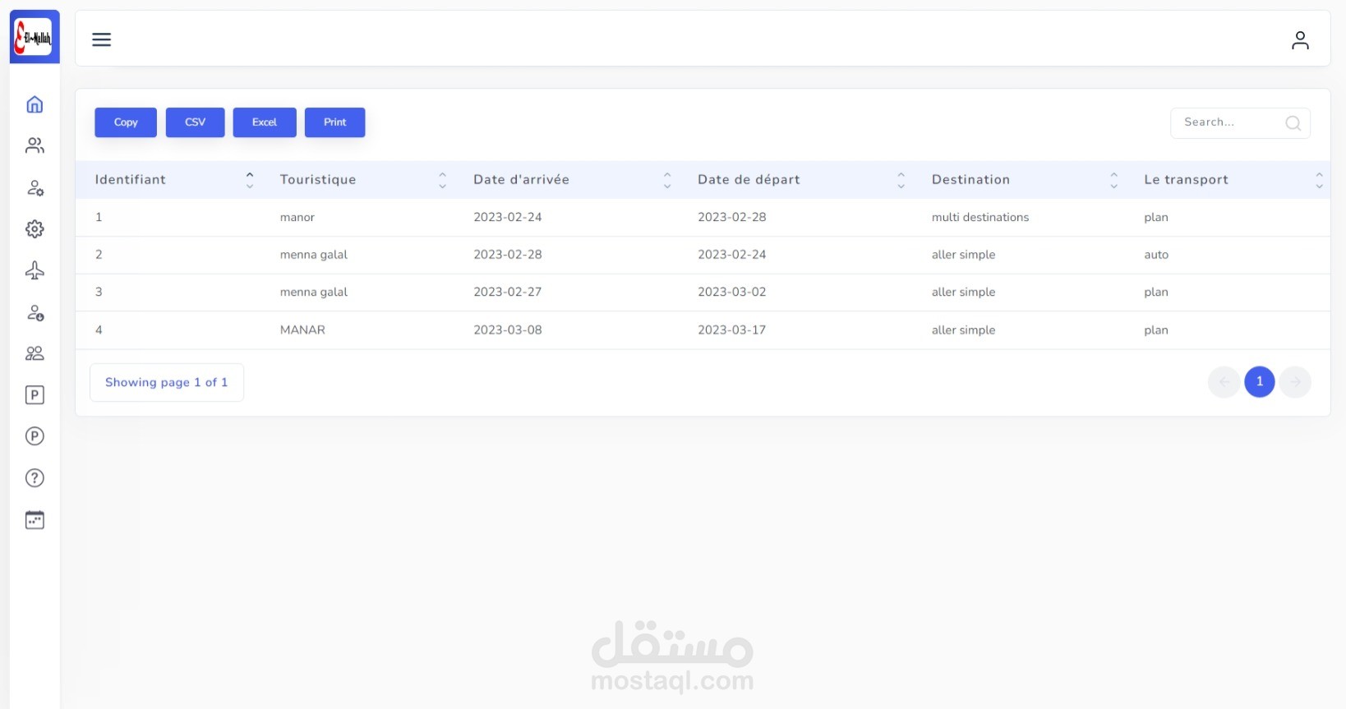Sort by Identifiant column arrows

point(250,180)
